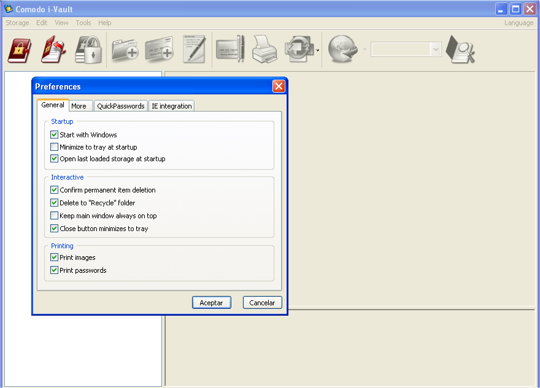Open the toolbar combo box dropdown
The height and width of the screenshot is (388, 540).
click(x=436, y=50)
